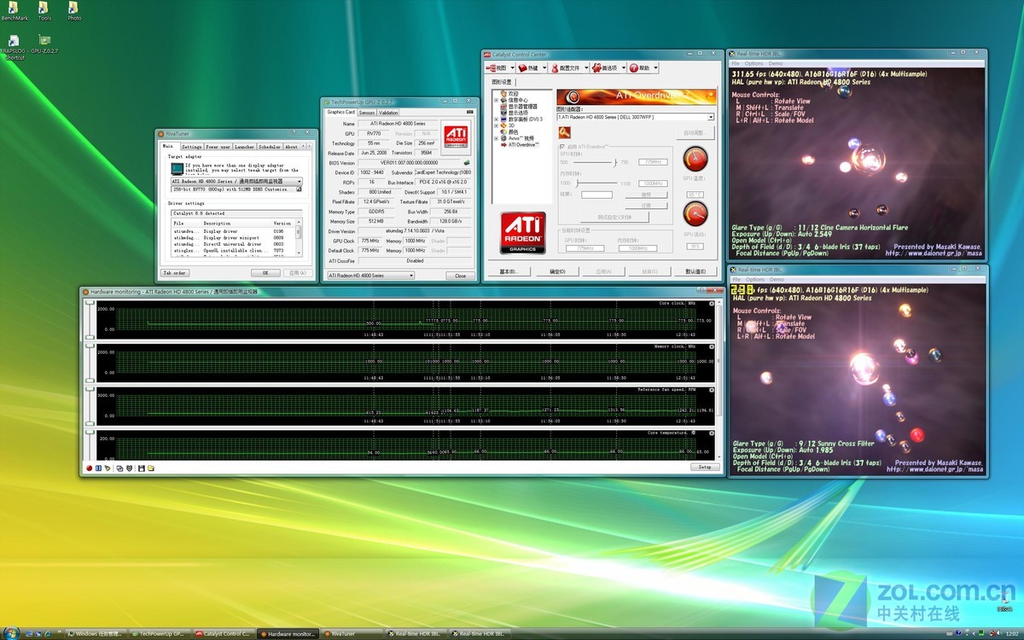Click the red record button in Hardware monitoring

[x=89, y=468]
